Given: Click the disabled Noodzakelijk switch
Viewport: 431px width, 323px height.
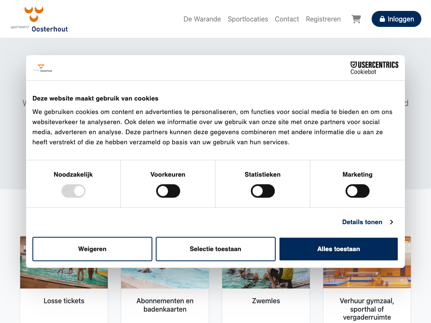Looking at the screenshot, I should (73, 191).
